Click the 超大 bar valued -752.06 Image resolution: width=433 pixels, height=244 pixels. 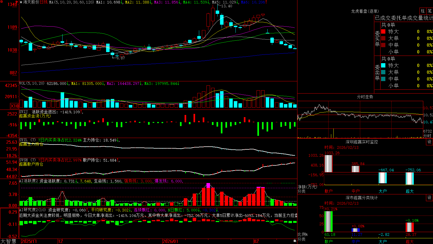409,178
